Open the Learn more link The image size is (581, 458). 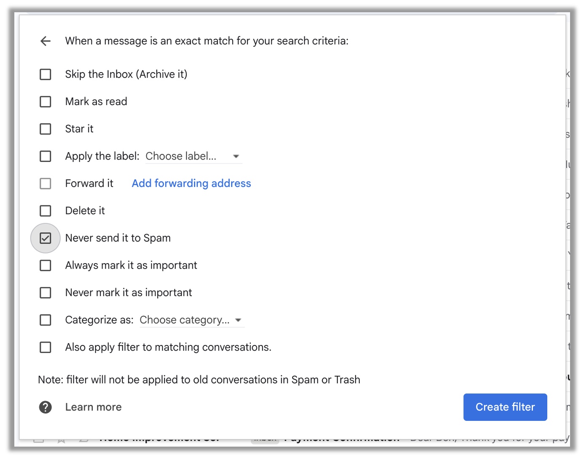[x=93, y=407]
